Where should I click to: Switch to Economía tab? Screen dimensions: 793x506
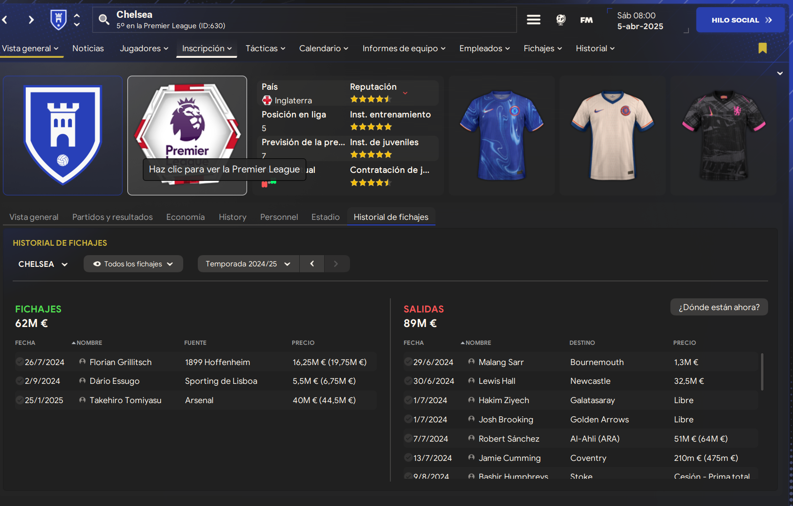coord(186,217)
